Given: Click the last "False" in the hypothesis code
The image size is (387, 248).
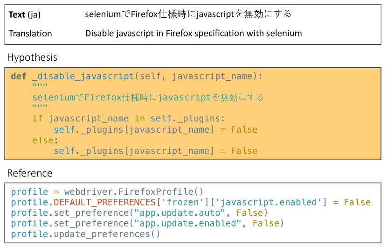Looking at the screenshot, I should pos(244,151).
